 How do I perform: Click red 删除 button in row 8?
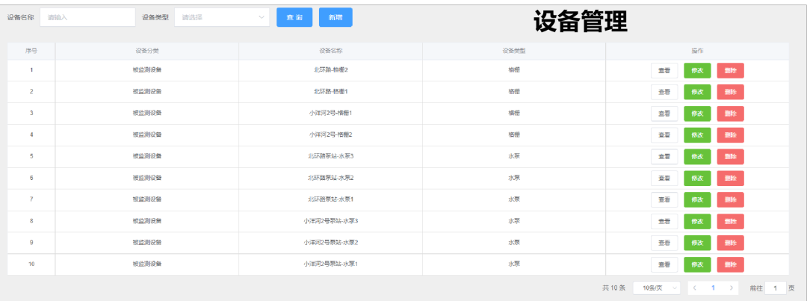click(730, 221)
